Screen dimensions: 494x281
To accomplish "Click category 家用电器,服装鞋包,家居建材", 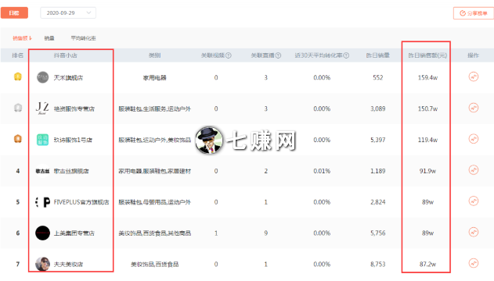I will pos(155,171).
